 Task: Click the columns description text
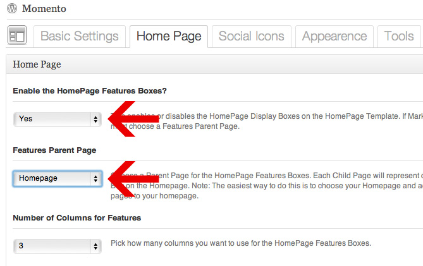pos(240,243)
